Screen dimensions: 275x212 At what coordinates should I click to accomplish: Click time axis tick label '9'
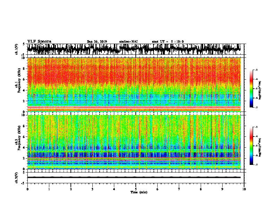(222, 189)
